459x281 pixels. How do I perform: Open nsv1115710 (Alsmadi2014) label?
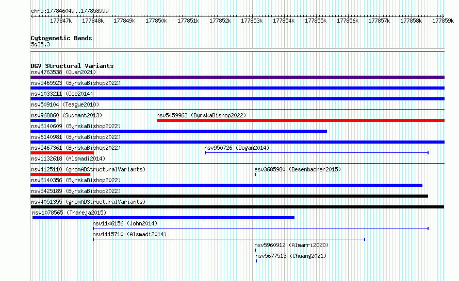tap(129, 234)
